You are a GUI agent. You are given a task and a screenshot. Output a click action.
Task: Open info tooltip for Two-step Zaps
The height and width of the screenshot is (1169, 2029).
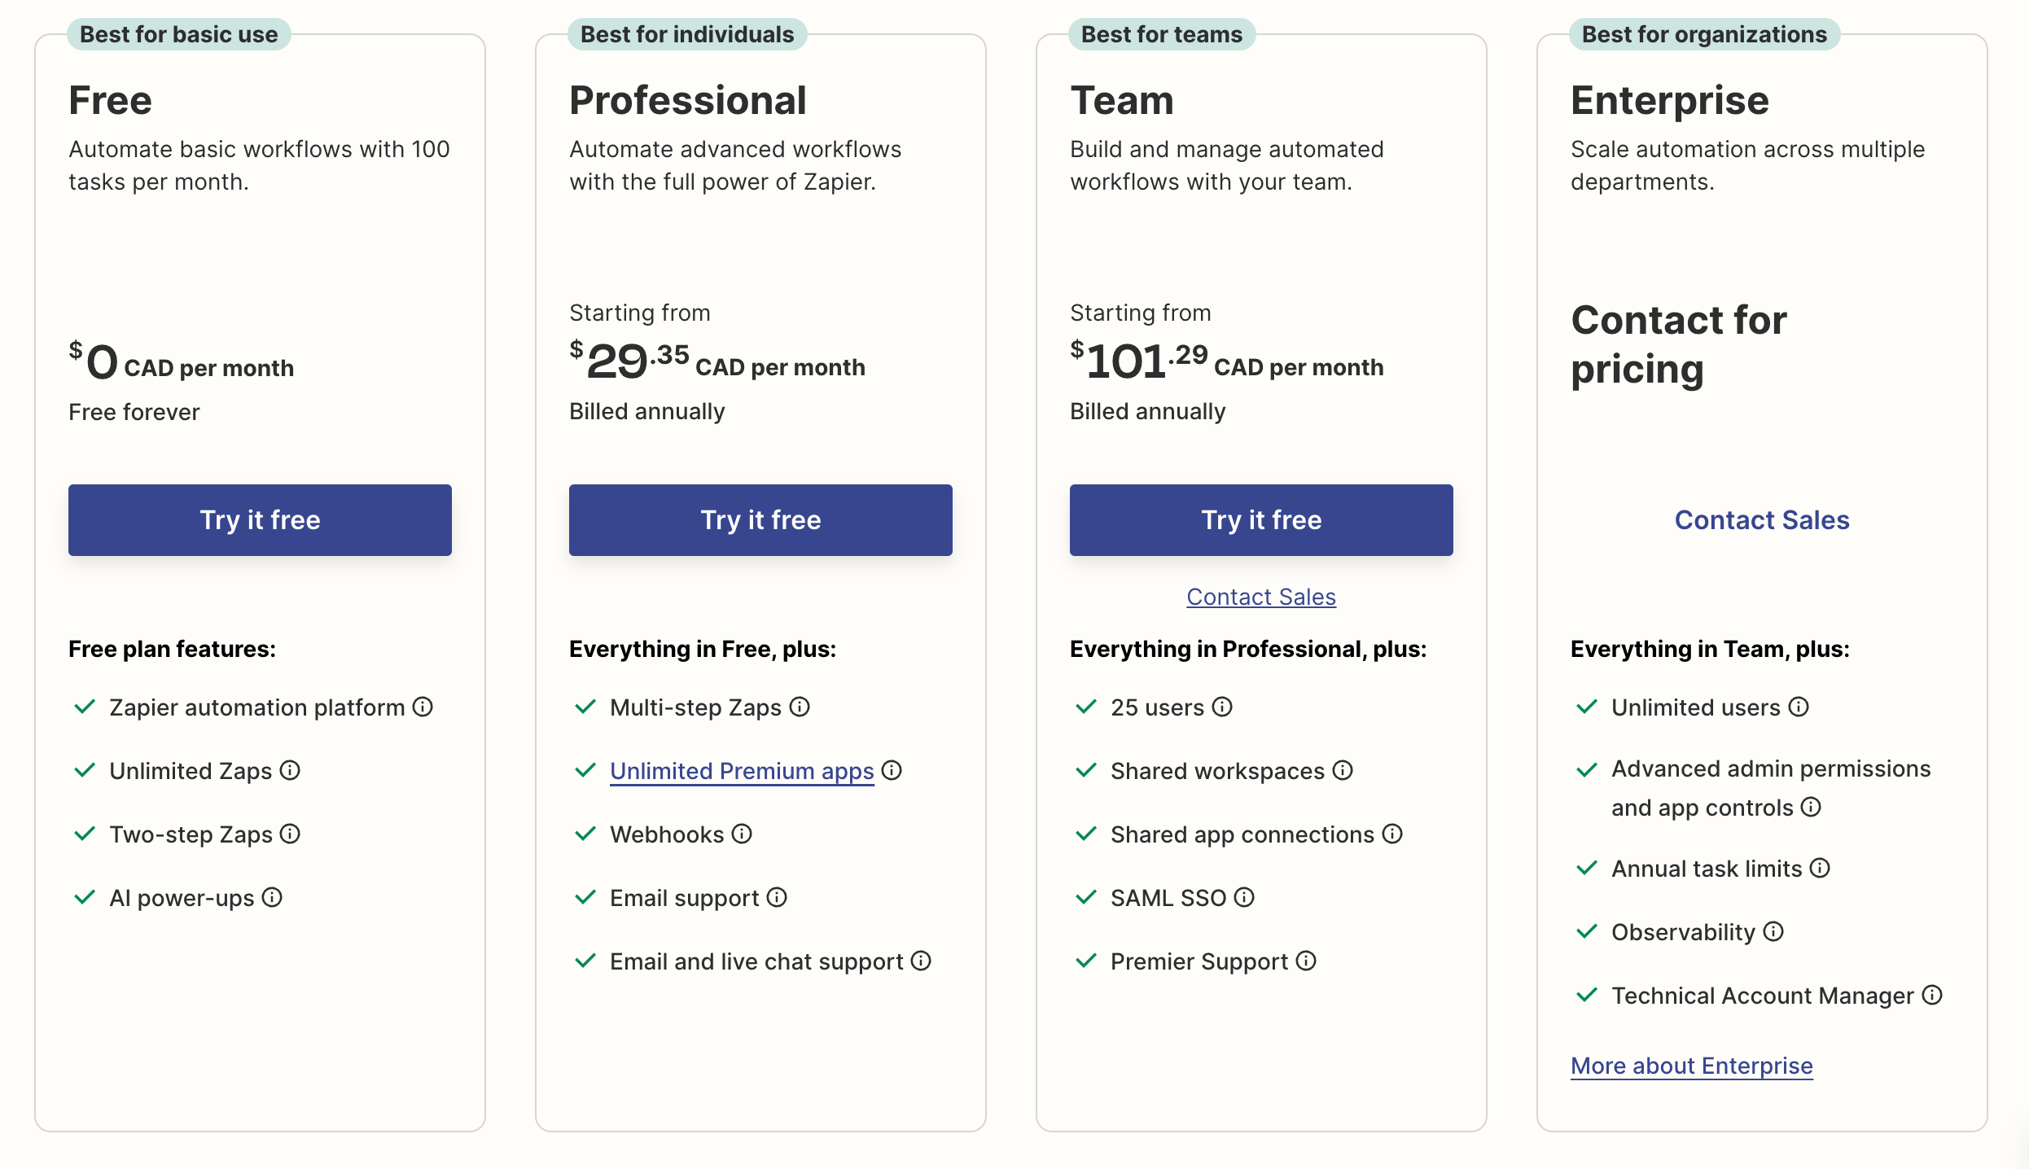click(290, 834)
